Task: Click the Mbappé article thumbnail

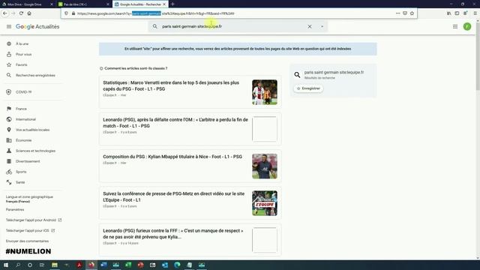Action: point(265,166)
